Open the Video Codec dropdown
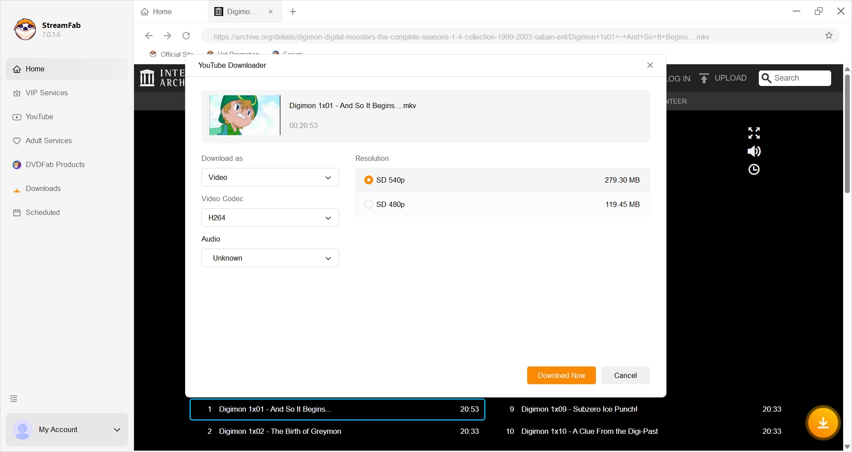Image resolution: width=852 pixels, height=452 pixels. (x=270, y=218)
